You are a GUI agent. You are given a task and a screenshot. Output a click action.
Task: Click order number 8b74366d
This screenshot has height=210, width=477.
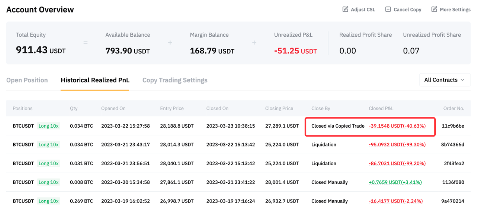pyautogui.click(x=453, y=145)
